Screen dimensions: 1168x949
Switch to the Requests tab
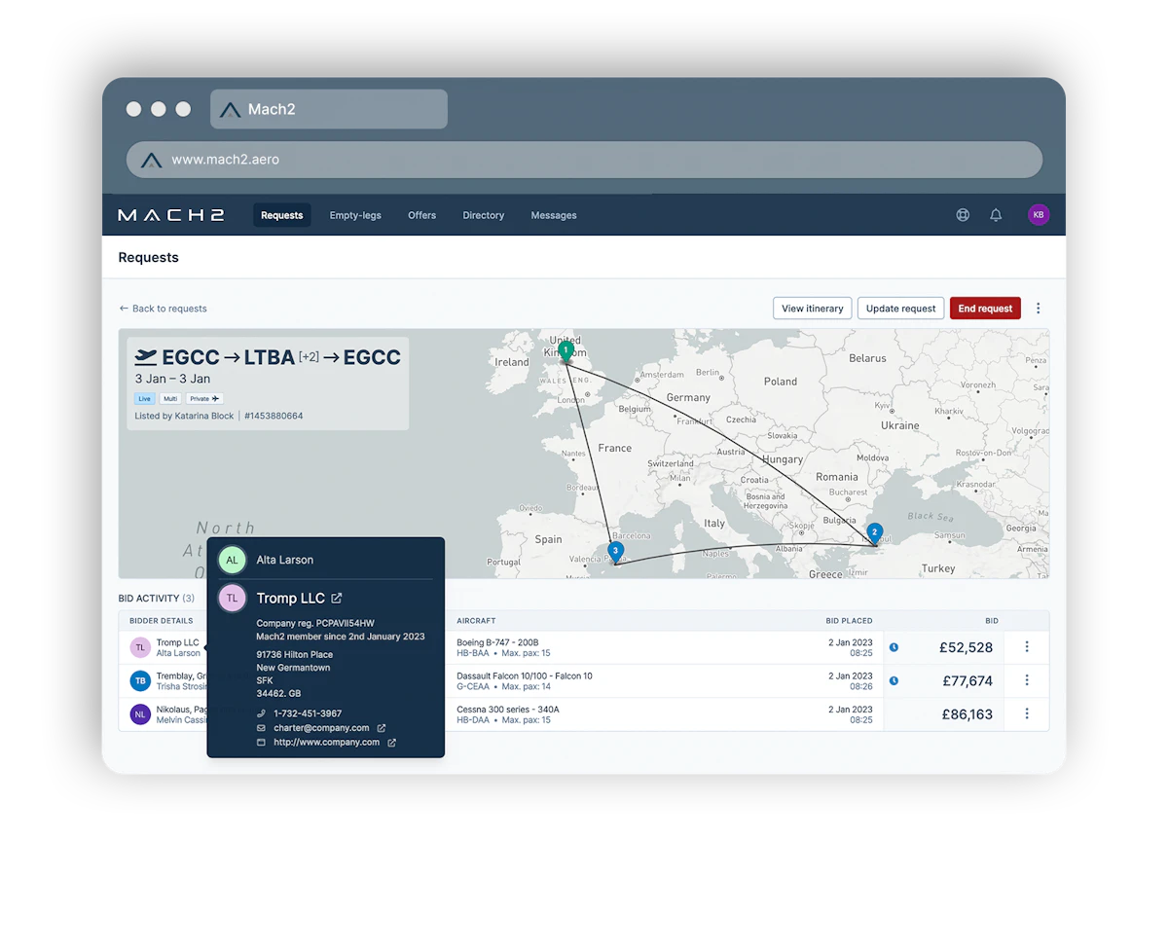tap(282, 215)
